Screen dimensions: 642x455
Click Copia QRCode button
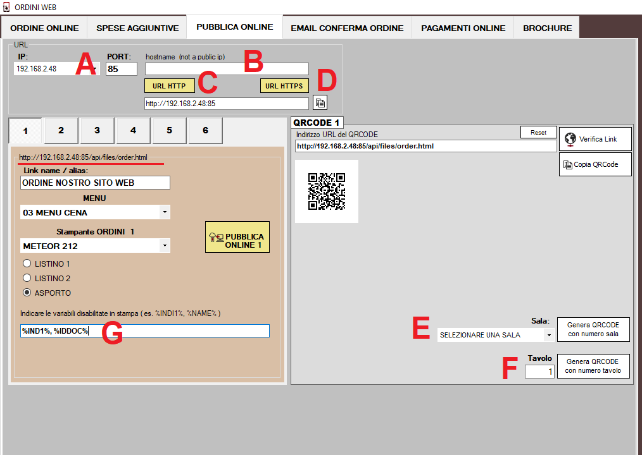click(595, 164)
